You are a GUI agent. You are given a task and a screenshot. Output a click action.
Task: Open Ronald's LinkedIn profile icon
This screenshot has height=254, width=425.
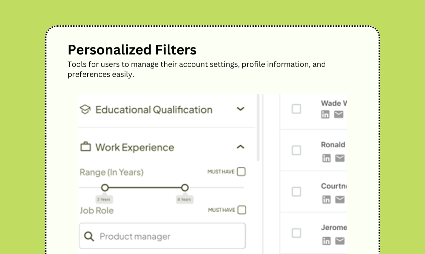(326, 158)
